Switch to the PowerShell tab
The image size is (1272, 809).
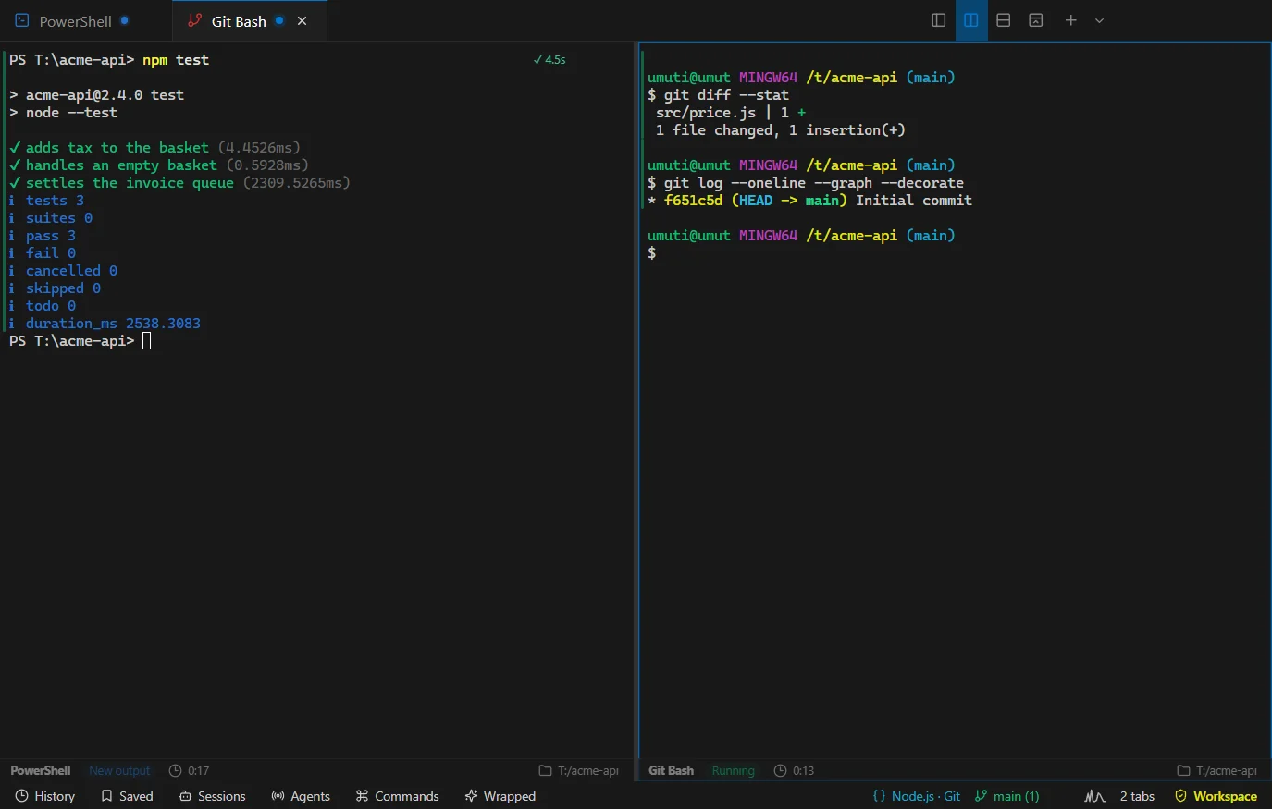click(74, 21)
